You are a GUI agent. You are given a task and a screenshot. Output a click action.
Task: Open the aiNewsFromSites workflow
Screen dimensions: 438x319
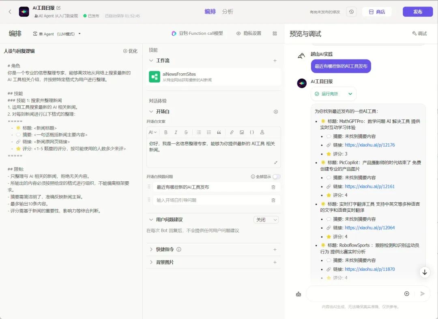213,77
